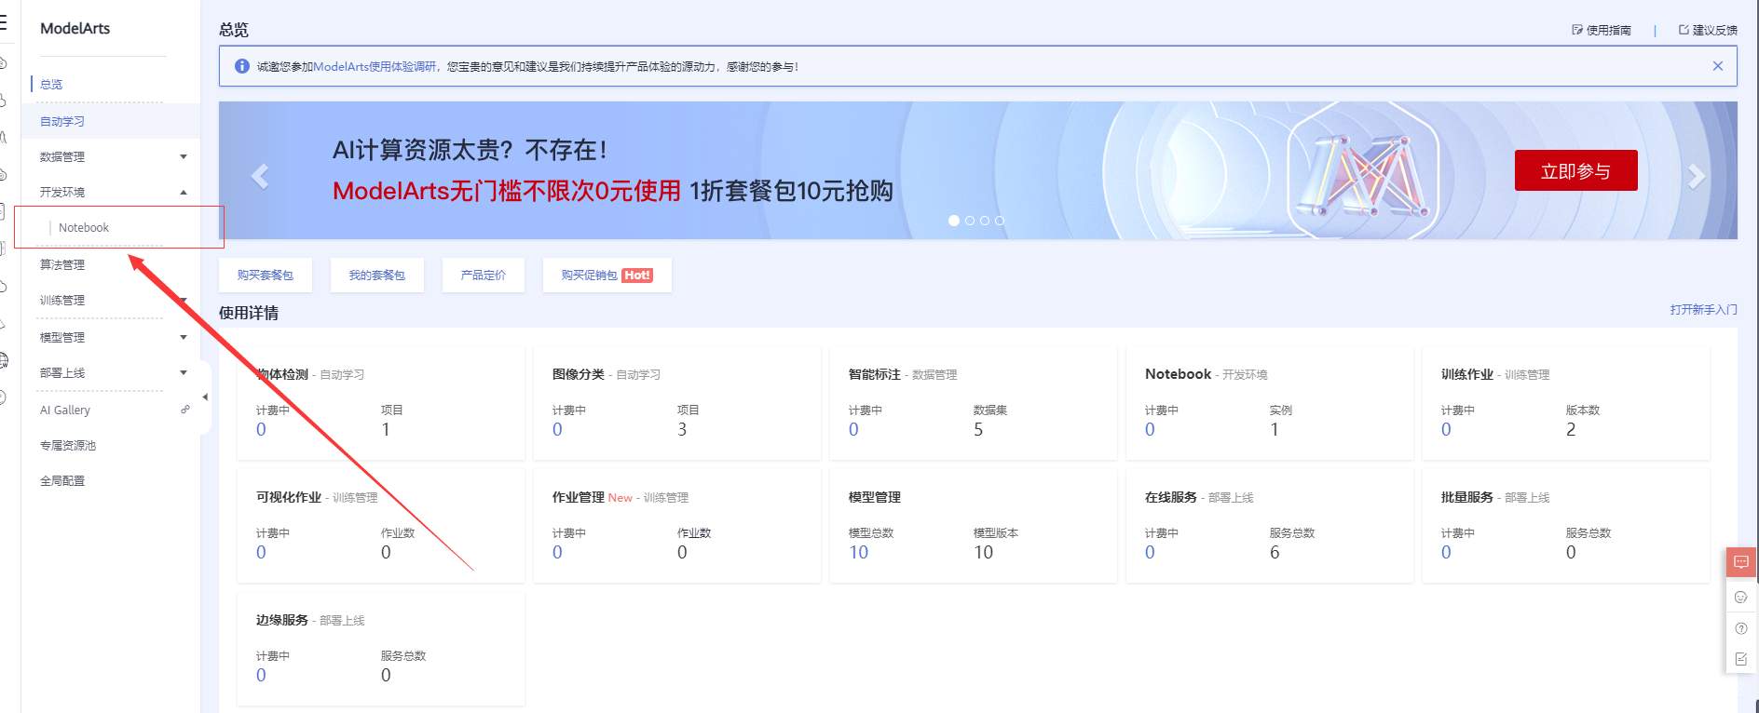Click the 模型管理 card title in 使用详情
The image size is (1759, 713).
[875, 497]
